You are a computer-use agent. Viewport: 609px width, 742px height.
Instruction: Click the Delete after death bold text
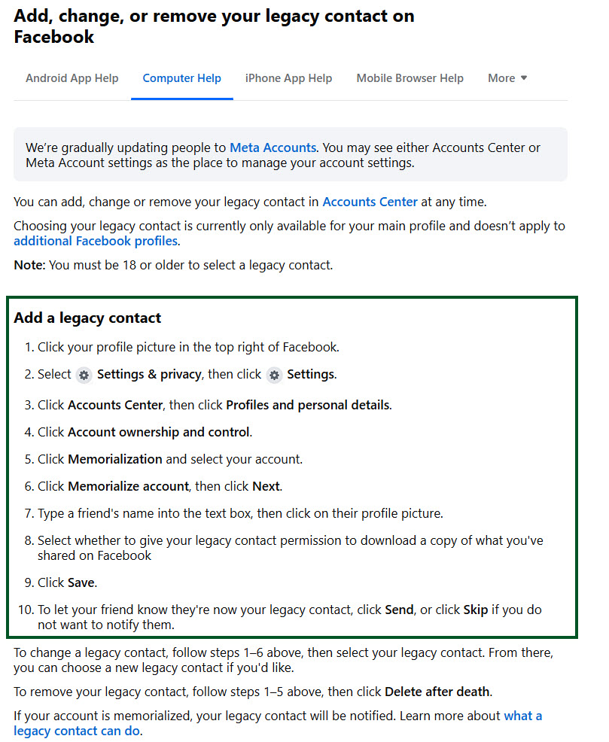(437, 692)
